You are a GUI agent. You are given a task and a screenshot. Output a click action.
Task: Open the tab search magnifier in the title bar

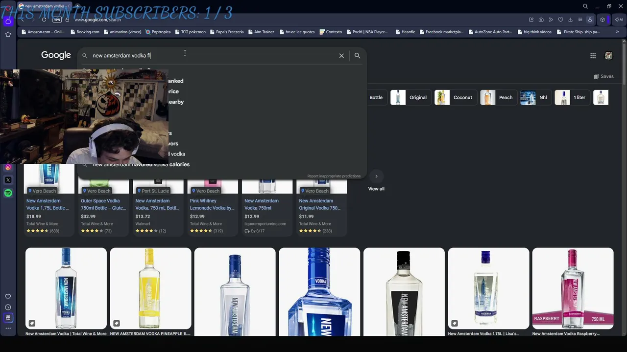[x=585, y=6]
